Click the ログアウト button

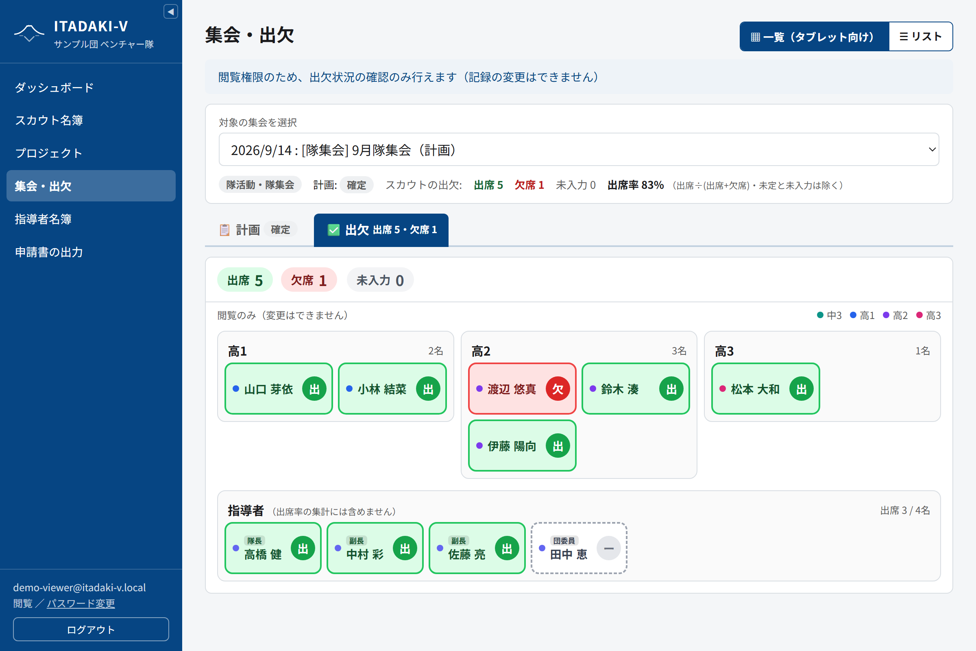click(91, 629)
